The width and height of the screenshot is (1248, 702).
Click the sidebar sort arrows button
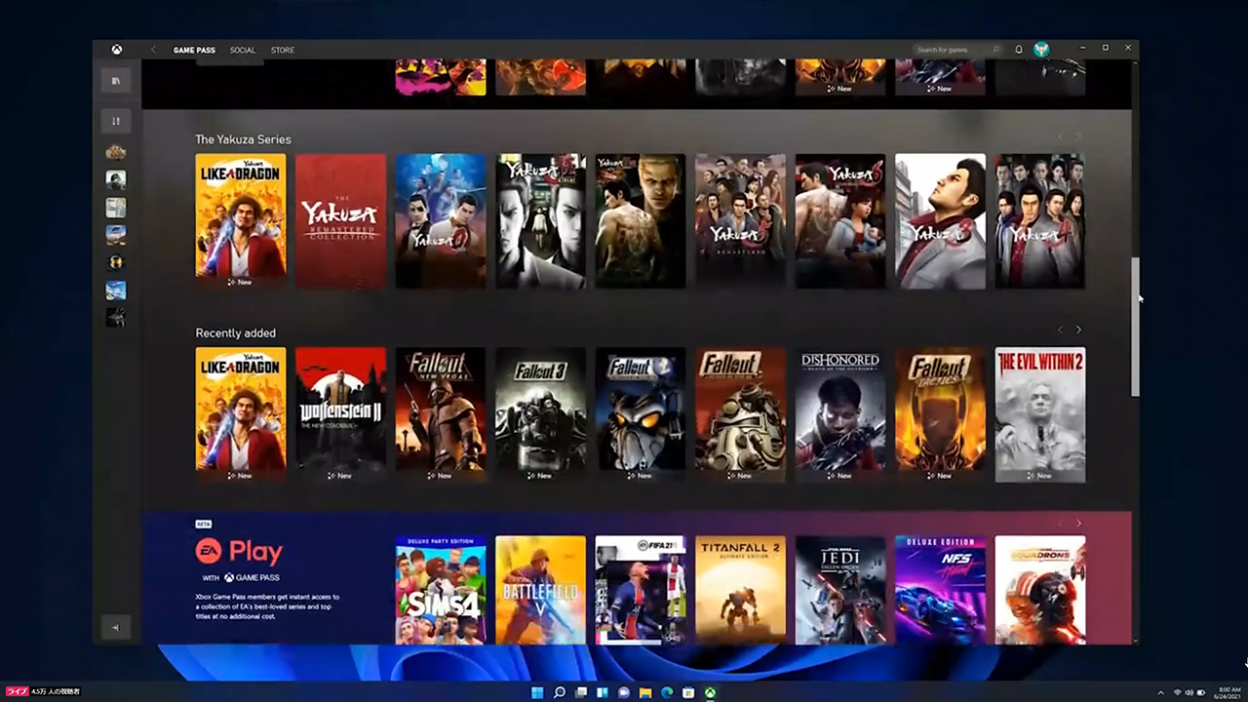click(x=116, y=121)
